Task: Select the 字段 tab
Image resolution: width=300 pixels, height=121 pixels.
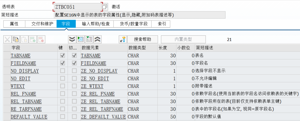Action: 66,24
